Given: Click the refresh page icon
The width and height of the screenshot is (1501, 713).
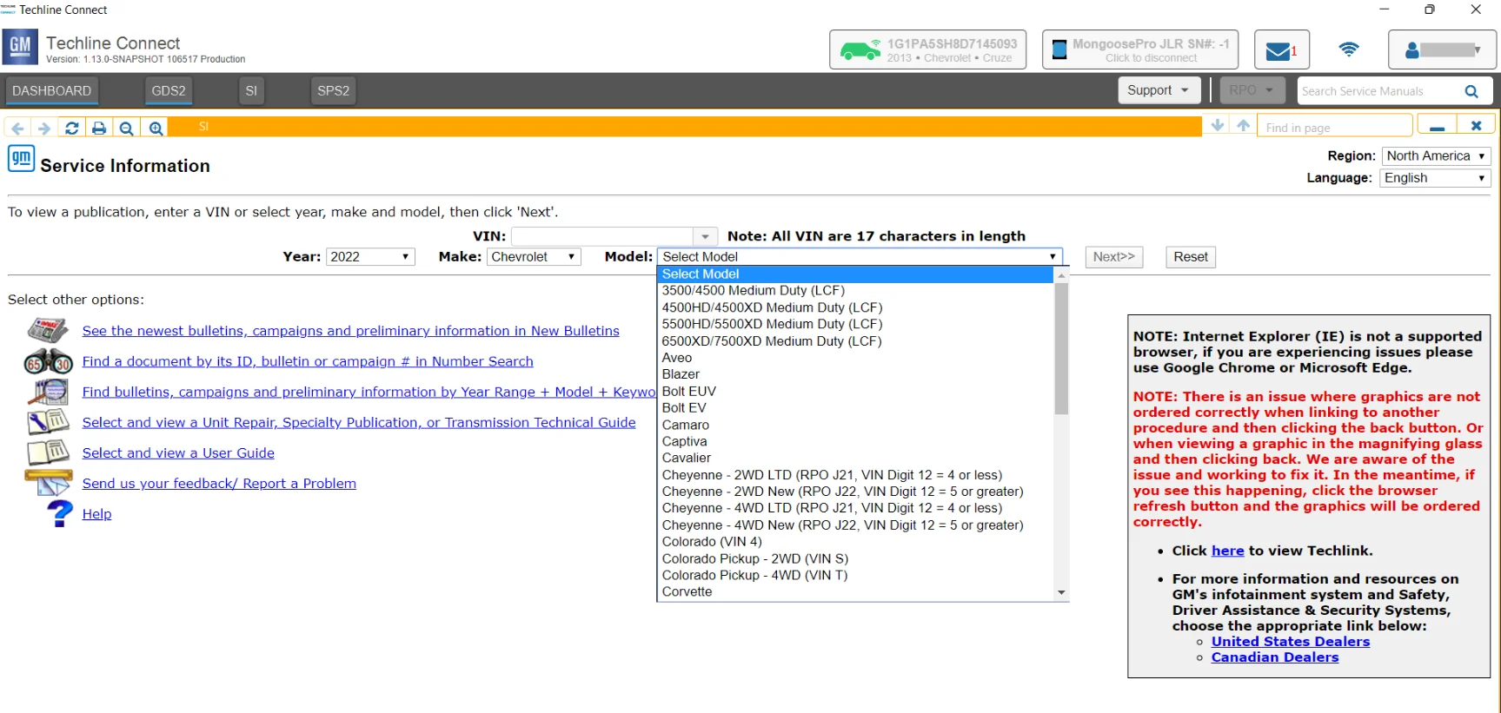Looking at the screenshot, I should click(72, 128).
